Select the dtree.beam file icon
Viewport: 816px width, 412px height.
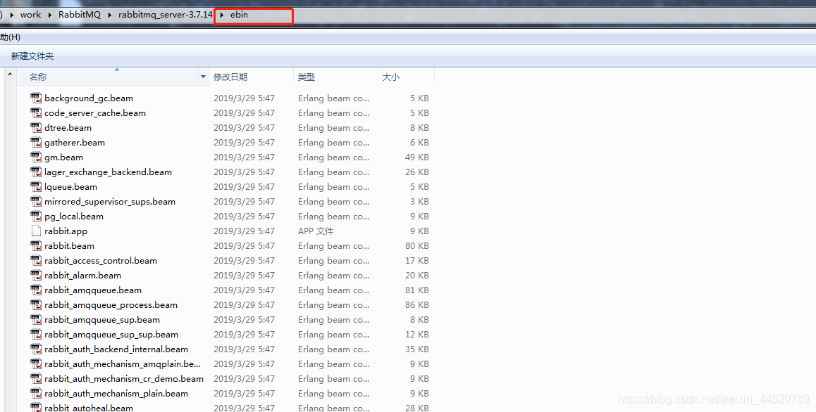(x=36, y=127)
